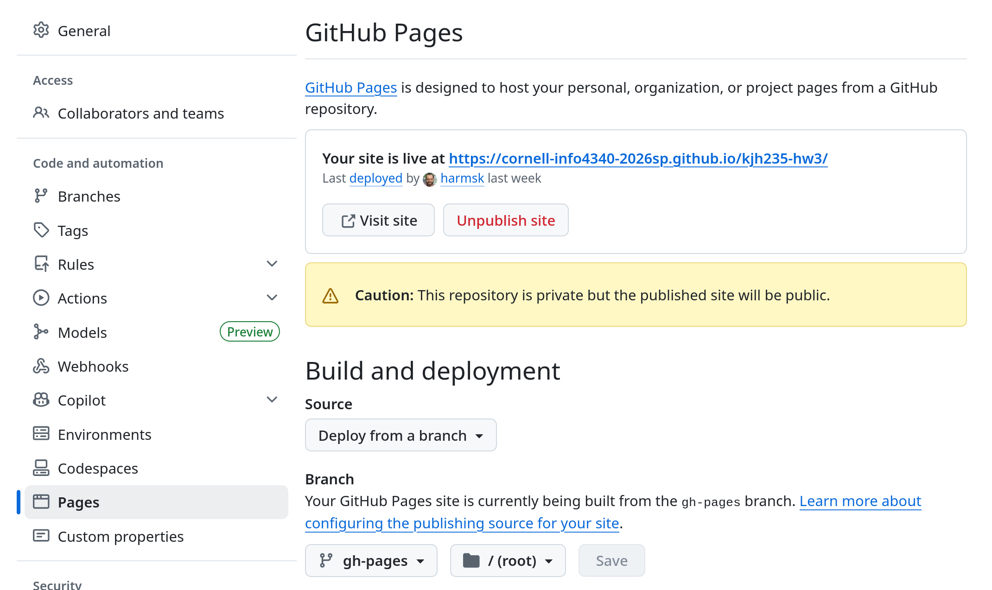
Task: Open the live site URL link
Action: coord(638,159)
